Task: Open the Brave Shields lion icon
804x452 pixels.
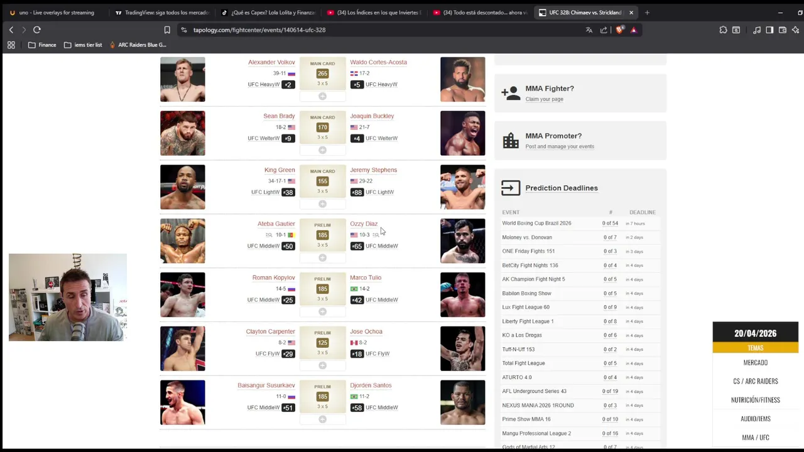Action: pos(619,30)
